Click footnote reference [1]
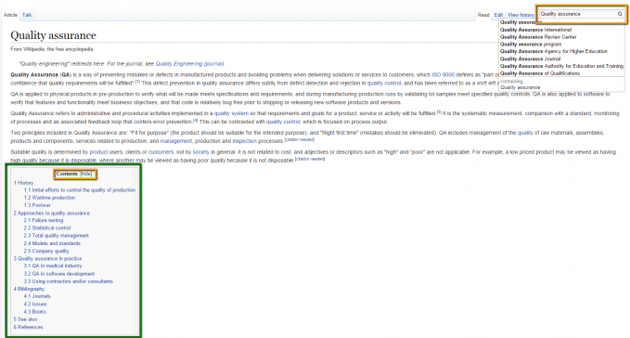Screen dimensions: 630x338 pyautogui.click(x=137, y=82)
